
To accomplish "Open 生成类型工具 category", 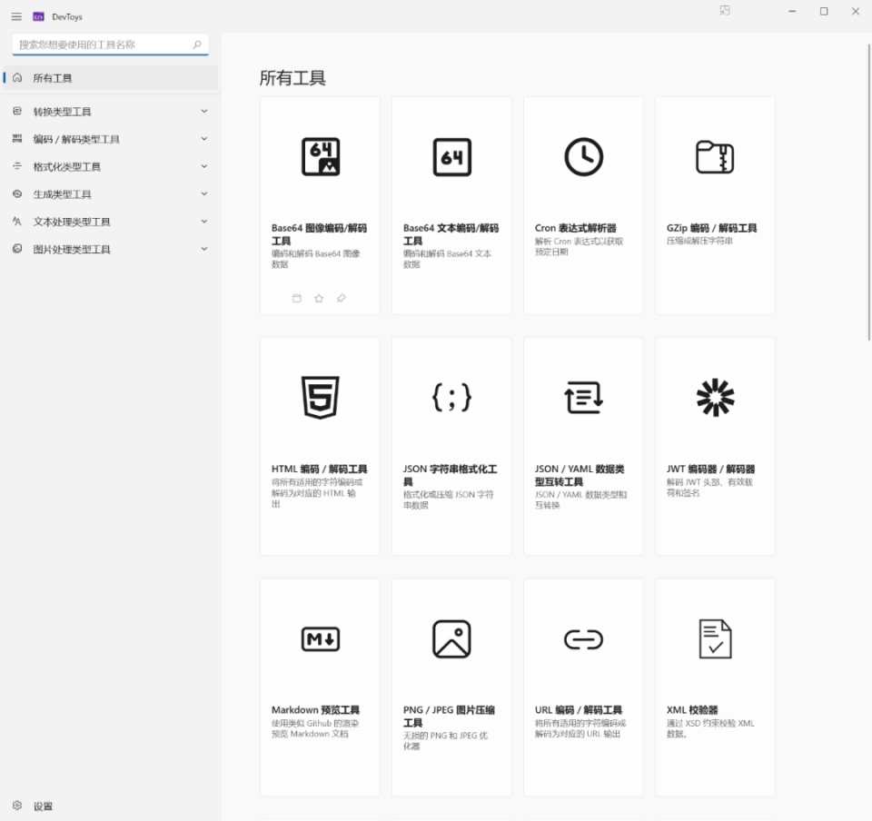I will 110,194.
